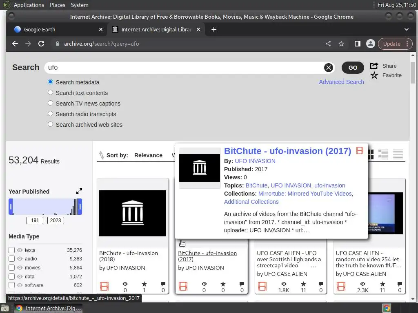The width and height of the screenshot is (418, 313).
Task: Share this page from the address bar
Action: (x=328, y=44)
